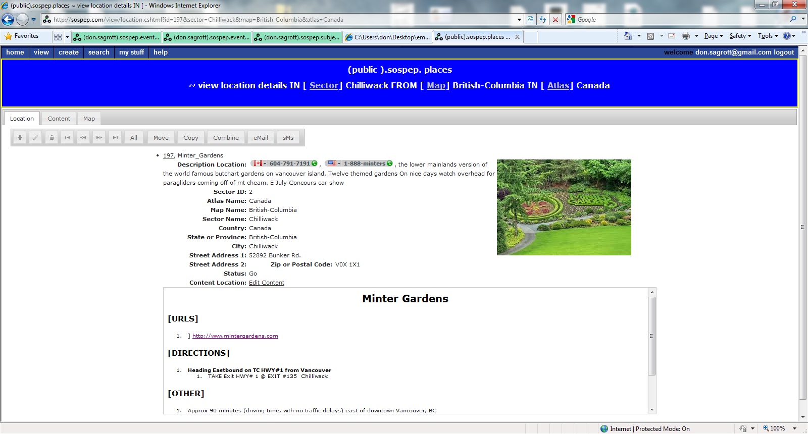This screenshot has width=808, height=434.
Task: Click the browser forward arrow
Action: [x=22, y=20]
